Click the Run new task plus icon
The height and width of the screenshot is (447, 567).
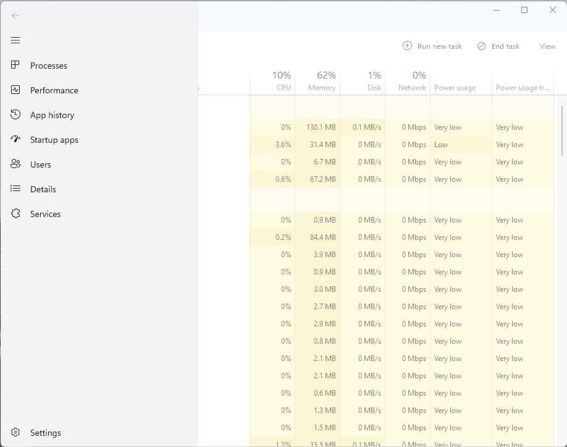(x=407, y=46)
